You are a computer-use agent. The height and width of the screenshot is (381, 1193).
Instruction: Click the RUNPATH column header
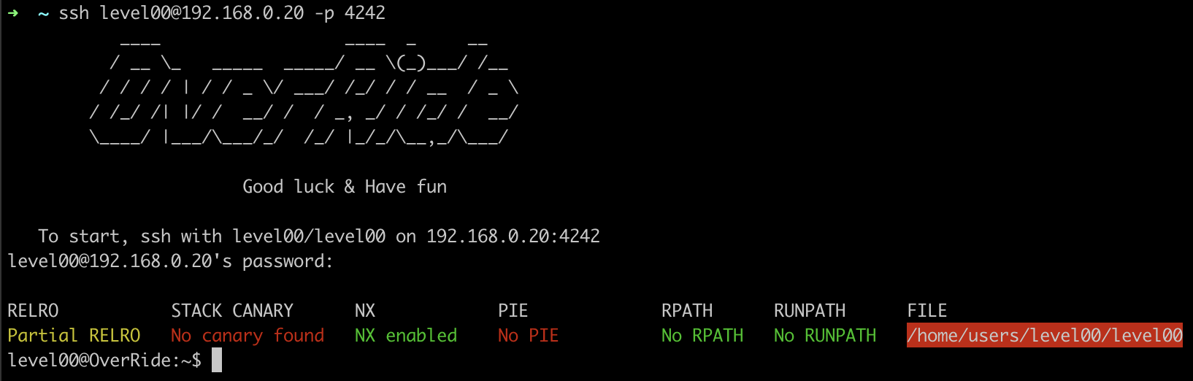click(810, 311)
